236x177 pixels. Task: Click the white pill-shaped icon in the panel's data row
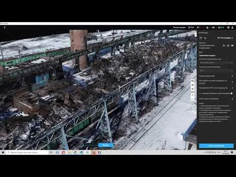pyautogui.click(x=232, y=45)
